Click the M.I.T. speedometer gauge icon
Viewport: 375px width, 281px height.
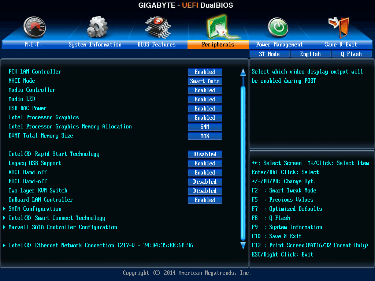click(x=34, y=27)
